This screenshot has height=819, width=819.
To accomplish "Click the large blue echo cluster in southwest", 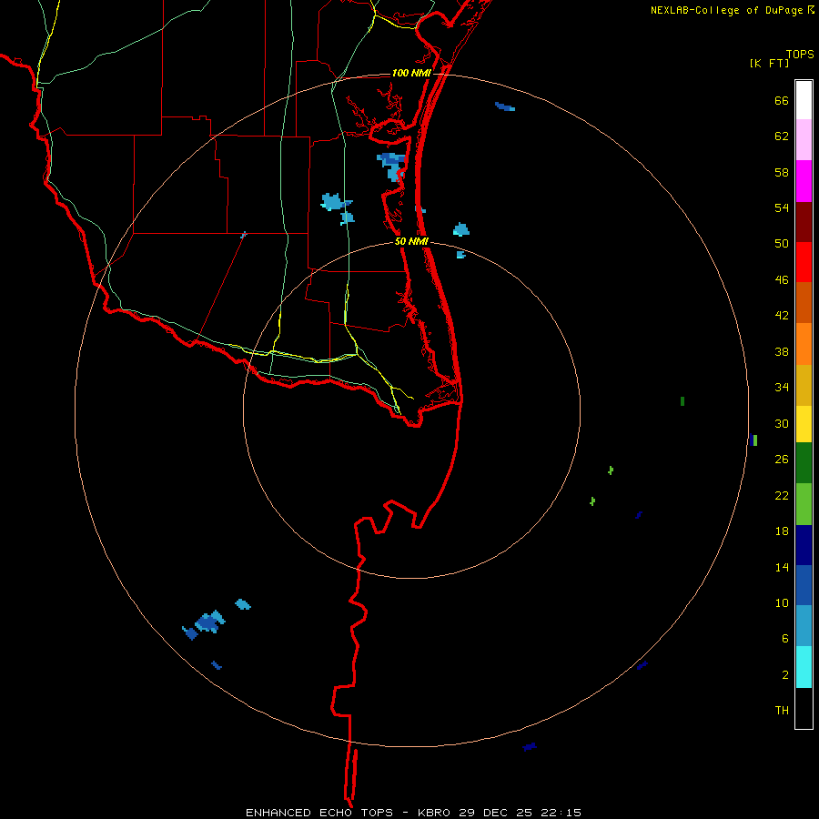I will tap(207, 622).
